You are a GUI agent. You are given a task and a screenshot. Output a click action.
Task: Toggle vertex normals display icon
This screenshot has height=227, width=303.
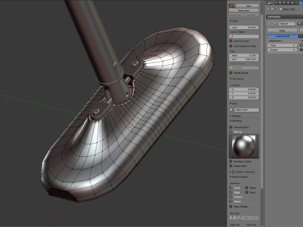click(x=231, y=218)
